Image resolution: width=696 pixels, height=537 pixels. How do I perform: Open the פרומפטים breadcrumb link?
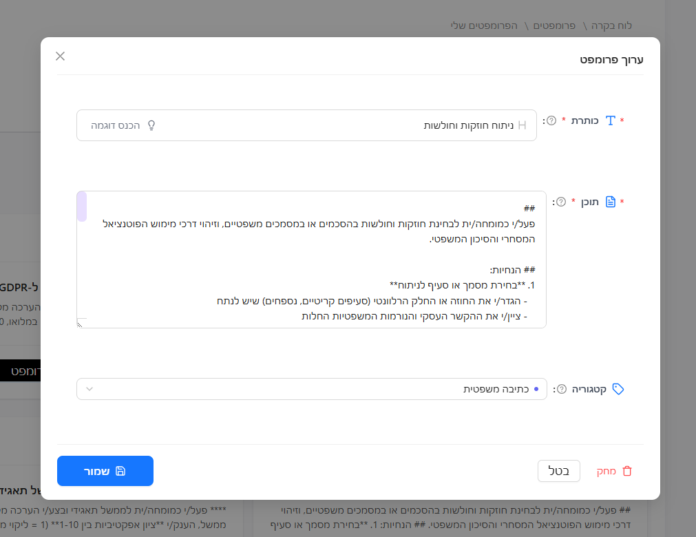coord(556,25)
